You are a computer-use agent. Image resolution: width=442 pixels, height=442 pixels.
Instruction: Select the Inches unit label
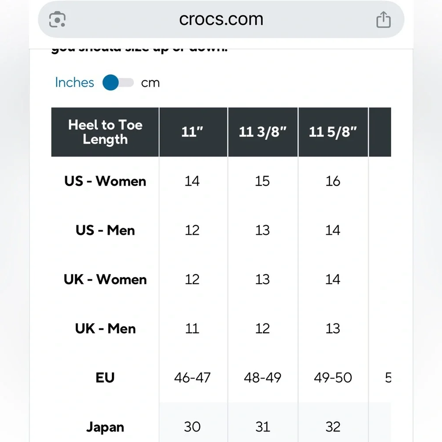(74, 83)
